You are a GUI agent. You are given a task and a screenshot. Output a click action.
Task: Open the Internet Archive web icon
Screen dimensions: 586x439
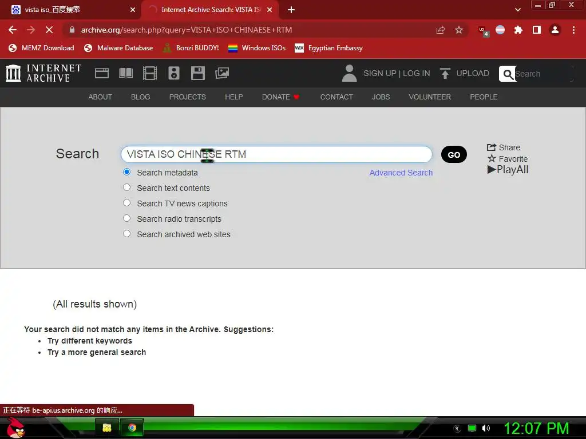tap(102, 73)
